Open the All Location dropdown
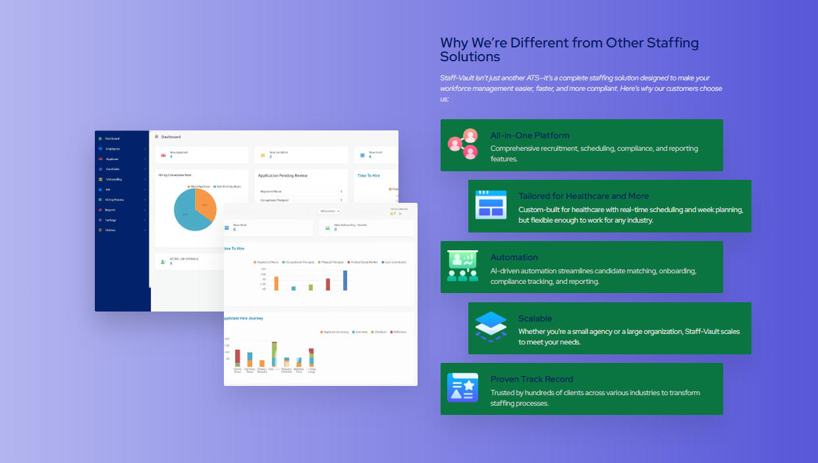Viewport: 818px width, 463px height. pyautogui.click(x=329, y=211)
